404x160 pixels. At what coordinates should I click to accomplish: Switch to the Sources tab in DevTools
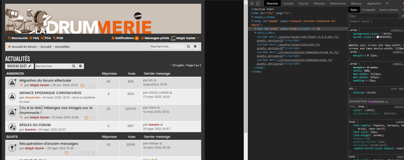(304, 4)
